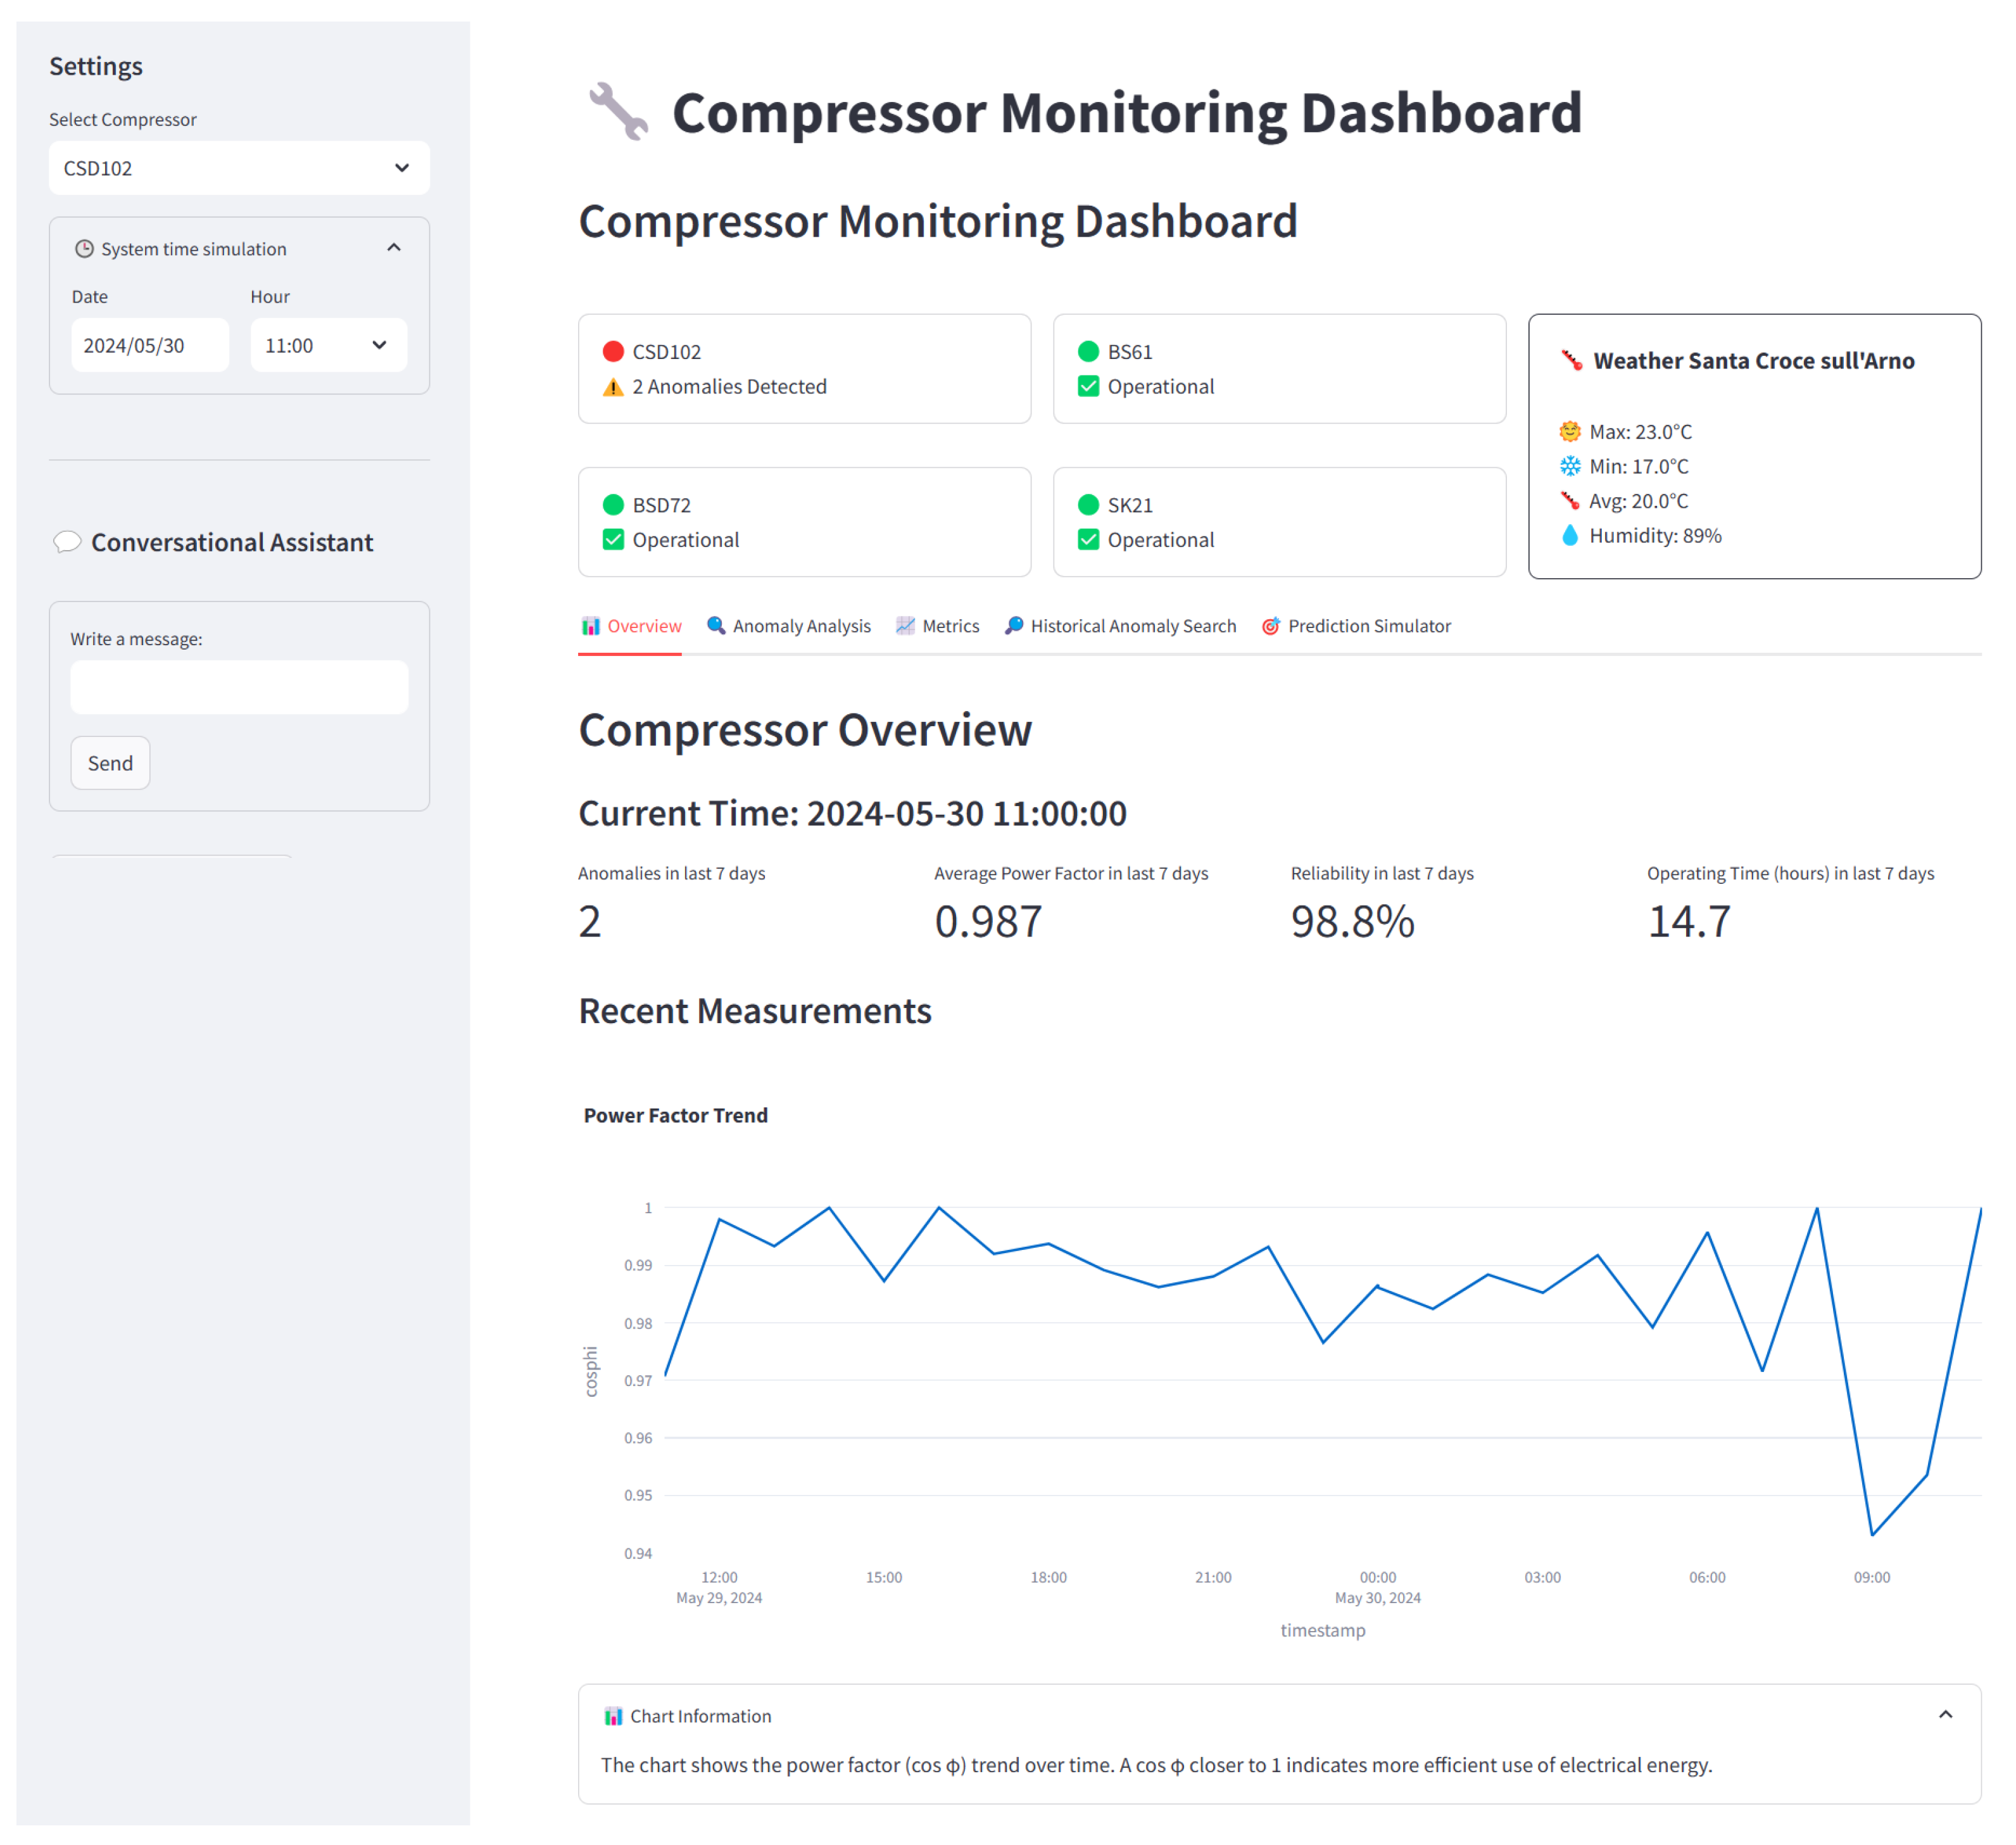Viewport: 2016px width, 1845px height.
Task: Click the red status dot for CSD102
Action: point(613,352)
